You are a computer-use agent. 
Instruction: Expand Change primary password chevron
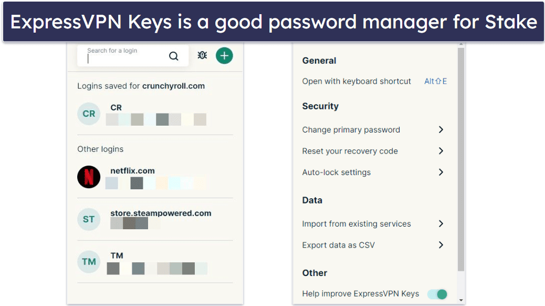(x=441, y=130)
